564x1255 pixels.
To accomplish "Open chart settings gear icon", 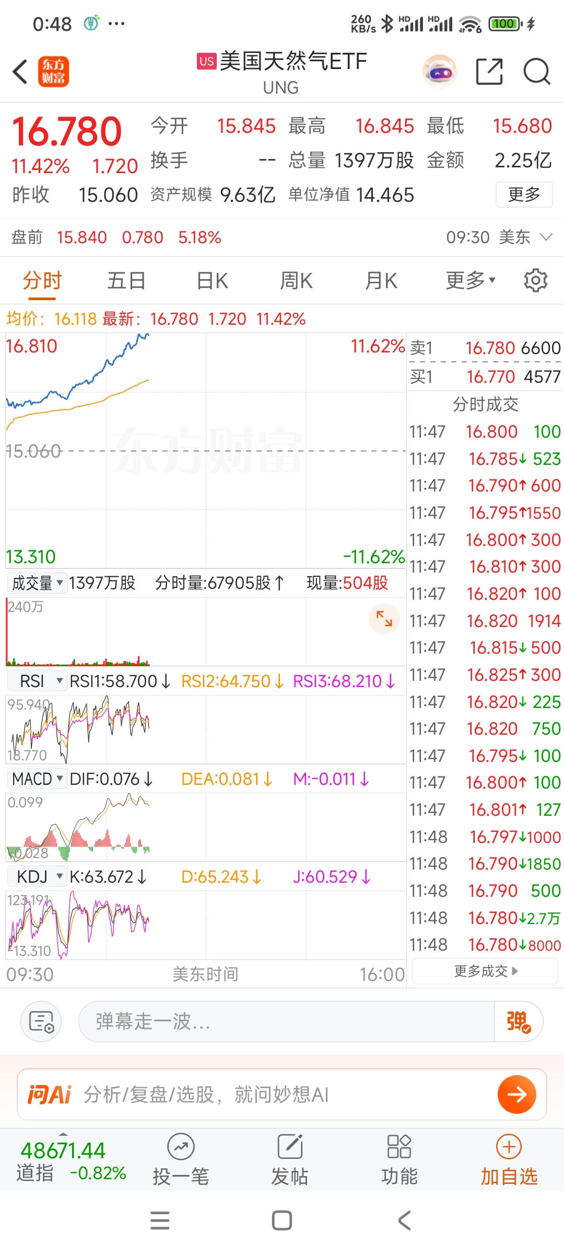I will click(535, 280).
